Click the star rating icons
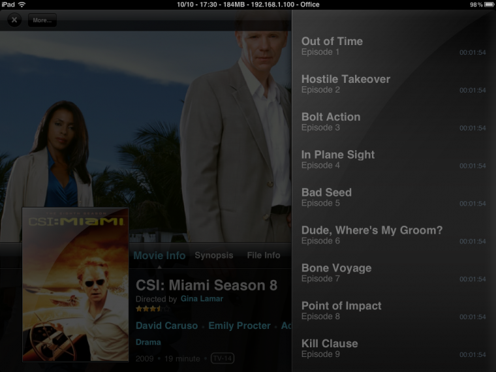The image size is (496, 372). [x=153, y=309]
